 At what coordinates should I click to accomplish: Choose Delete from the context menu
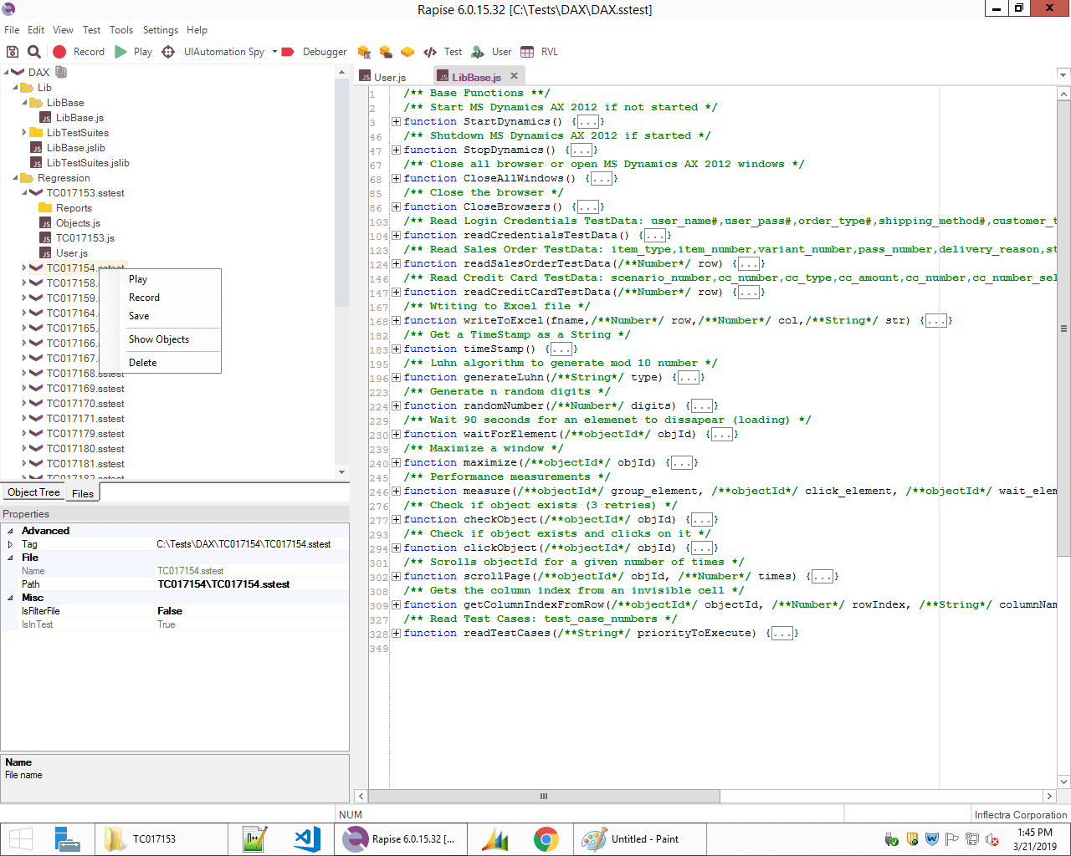(x=143, y=363)
